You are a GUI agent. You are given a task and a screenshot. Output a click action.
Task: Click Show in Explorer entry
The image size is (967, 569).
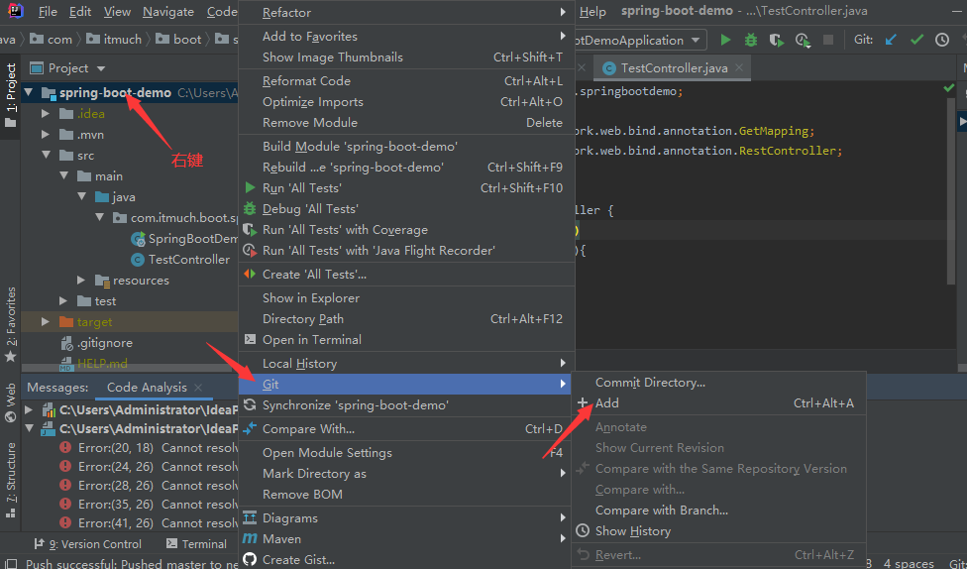click(x=406, y=298)
